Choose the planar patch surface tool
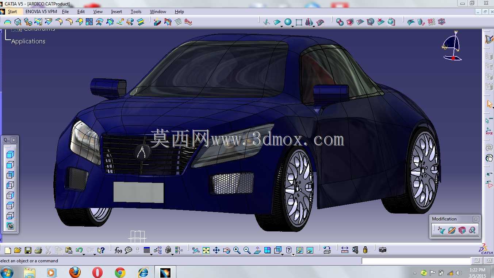This screenshot has height=278, width=494. click(x=277, y=22)
